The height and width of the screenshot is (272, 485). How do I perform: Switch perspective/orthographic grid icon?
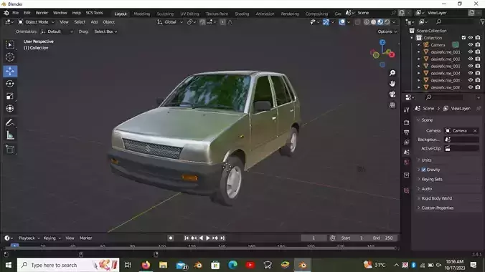392,105
